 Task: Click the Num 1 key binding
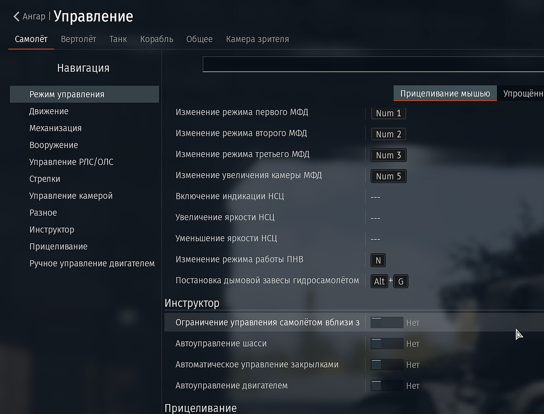(x=388, y=113)
